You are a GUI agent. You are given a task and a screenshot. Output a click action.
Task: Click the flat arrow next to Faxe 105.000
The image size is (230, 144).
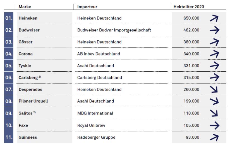click(215, 125)
